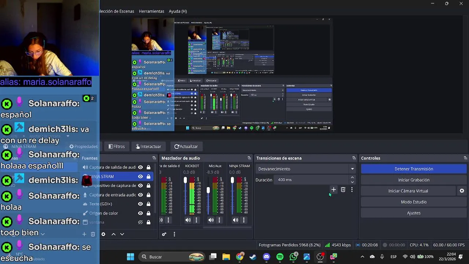
Task: Click Actualizar in the source toolbar
Action: [186, 146]
